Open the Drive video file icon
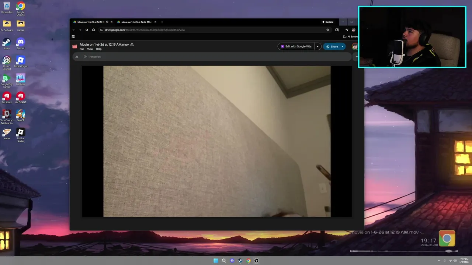The height and width of the screenshot is (265, 472). (75, 46)
